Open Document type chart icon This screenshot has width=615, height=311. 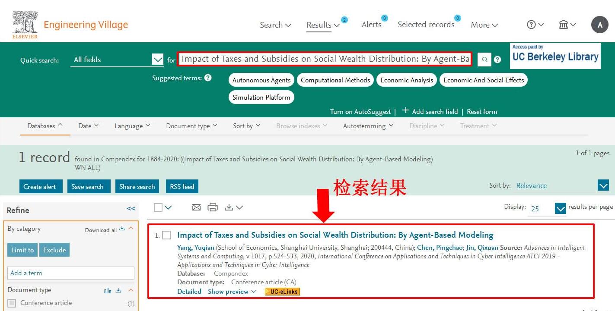click(x=108, y=290)
